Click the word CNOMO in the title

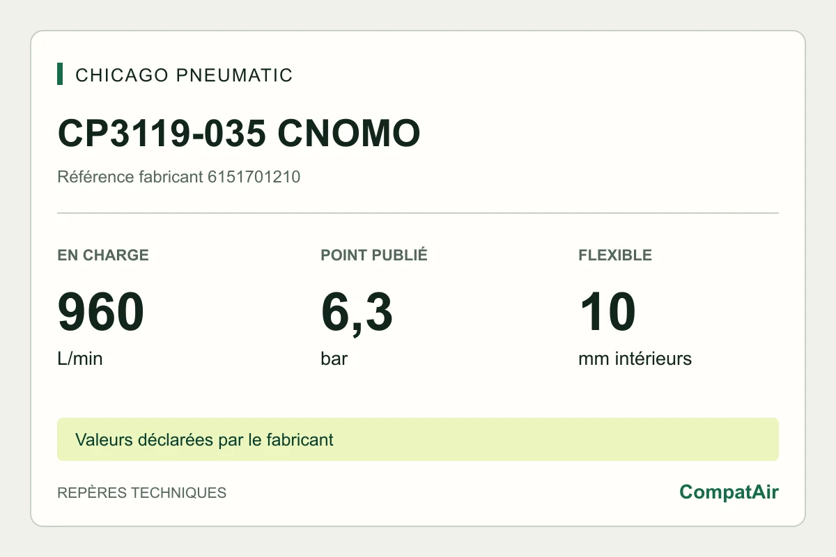(x=349, y=133)
